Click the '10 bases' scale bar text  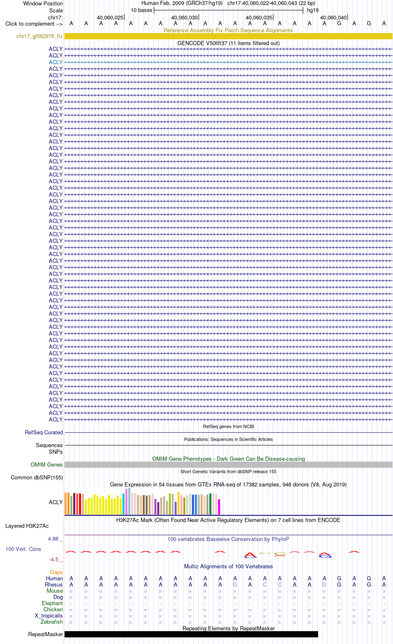point(141,10)
